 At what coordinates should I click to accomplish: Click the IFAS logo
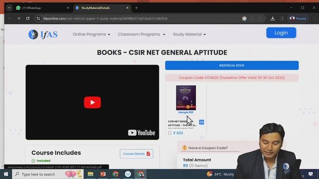(43, 34)
